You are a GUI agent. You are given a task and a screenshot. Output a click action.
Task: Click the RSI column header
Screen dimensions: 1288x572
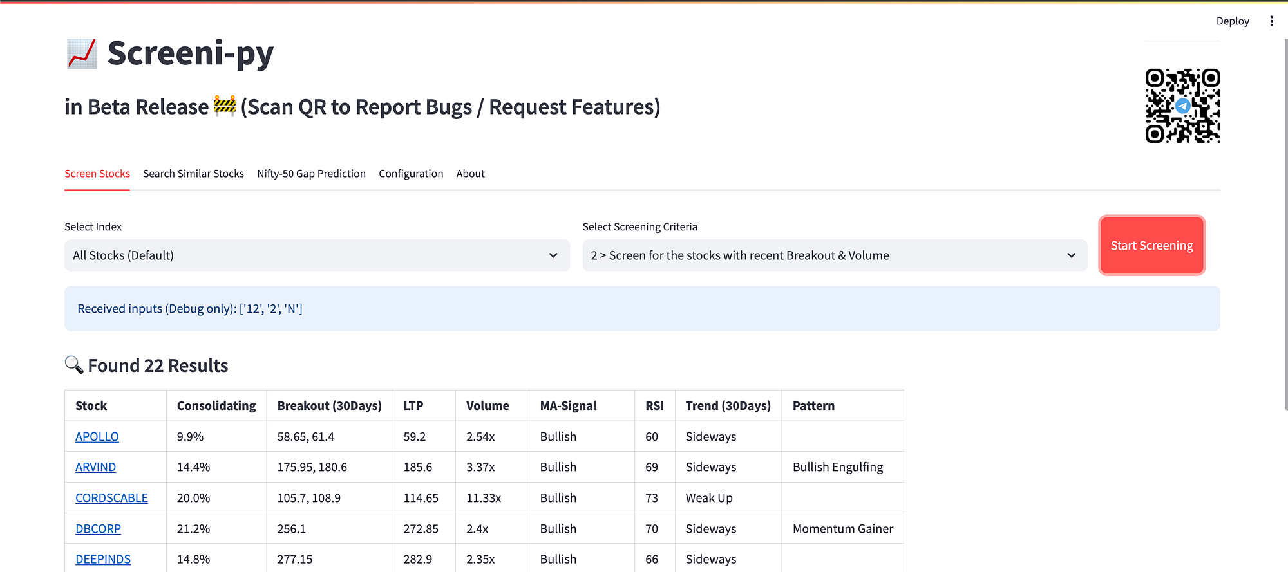point(655,405)
